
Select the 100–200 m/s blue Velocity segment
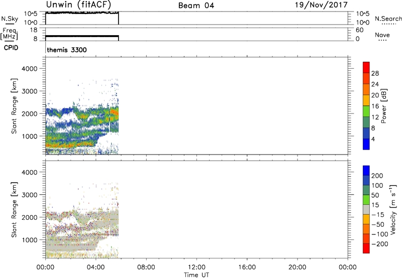[x=366, y=180]
